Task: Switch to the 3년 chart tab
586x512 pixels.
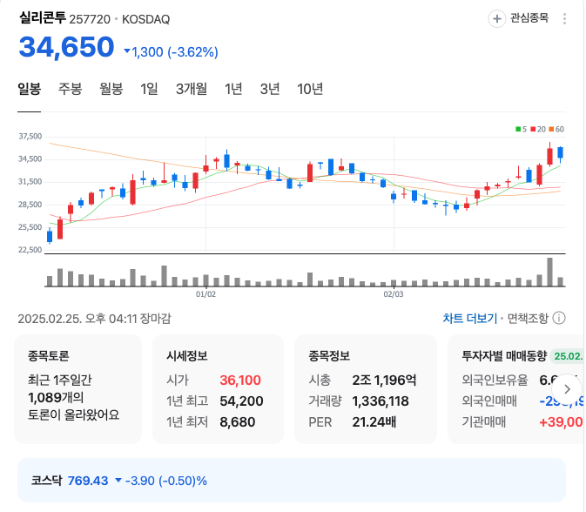Action: pyautogui.click(x=270, y=89)
